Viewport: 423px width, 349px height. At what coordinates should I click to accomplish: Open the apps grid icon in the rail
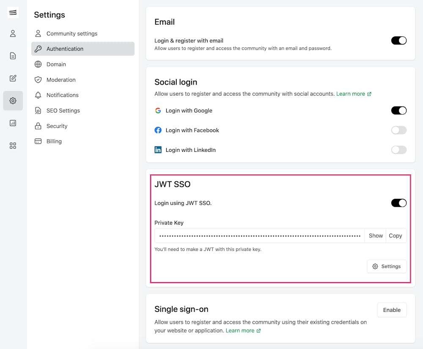13,146
